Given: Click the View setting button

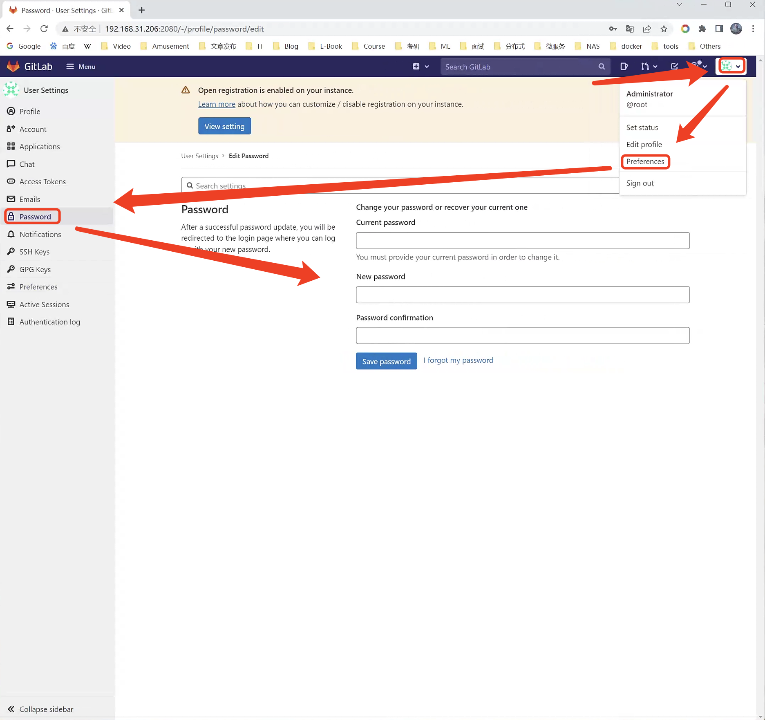Looking at the screenshot, I should pos(224,126).
